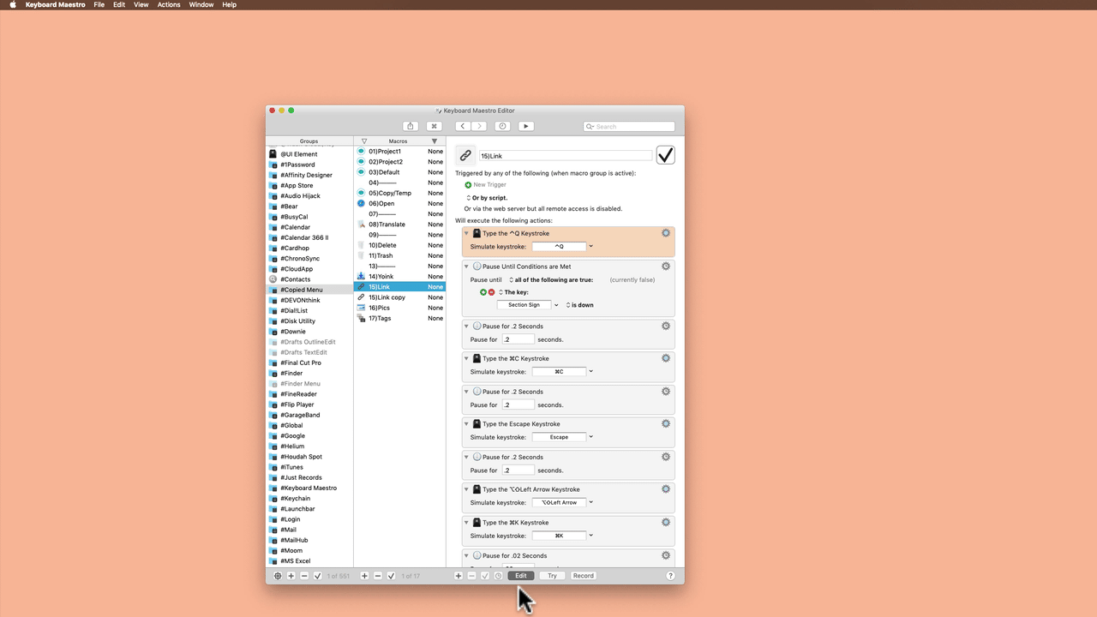Image resolution: width=1097 pixels, height=617 pixels.
Task: Click the red remove condition icon
Action: 491,292
